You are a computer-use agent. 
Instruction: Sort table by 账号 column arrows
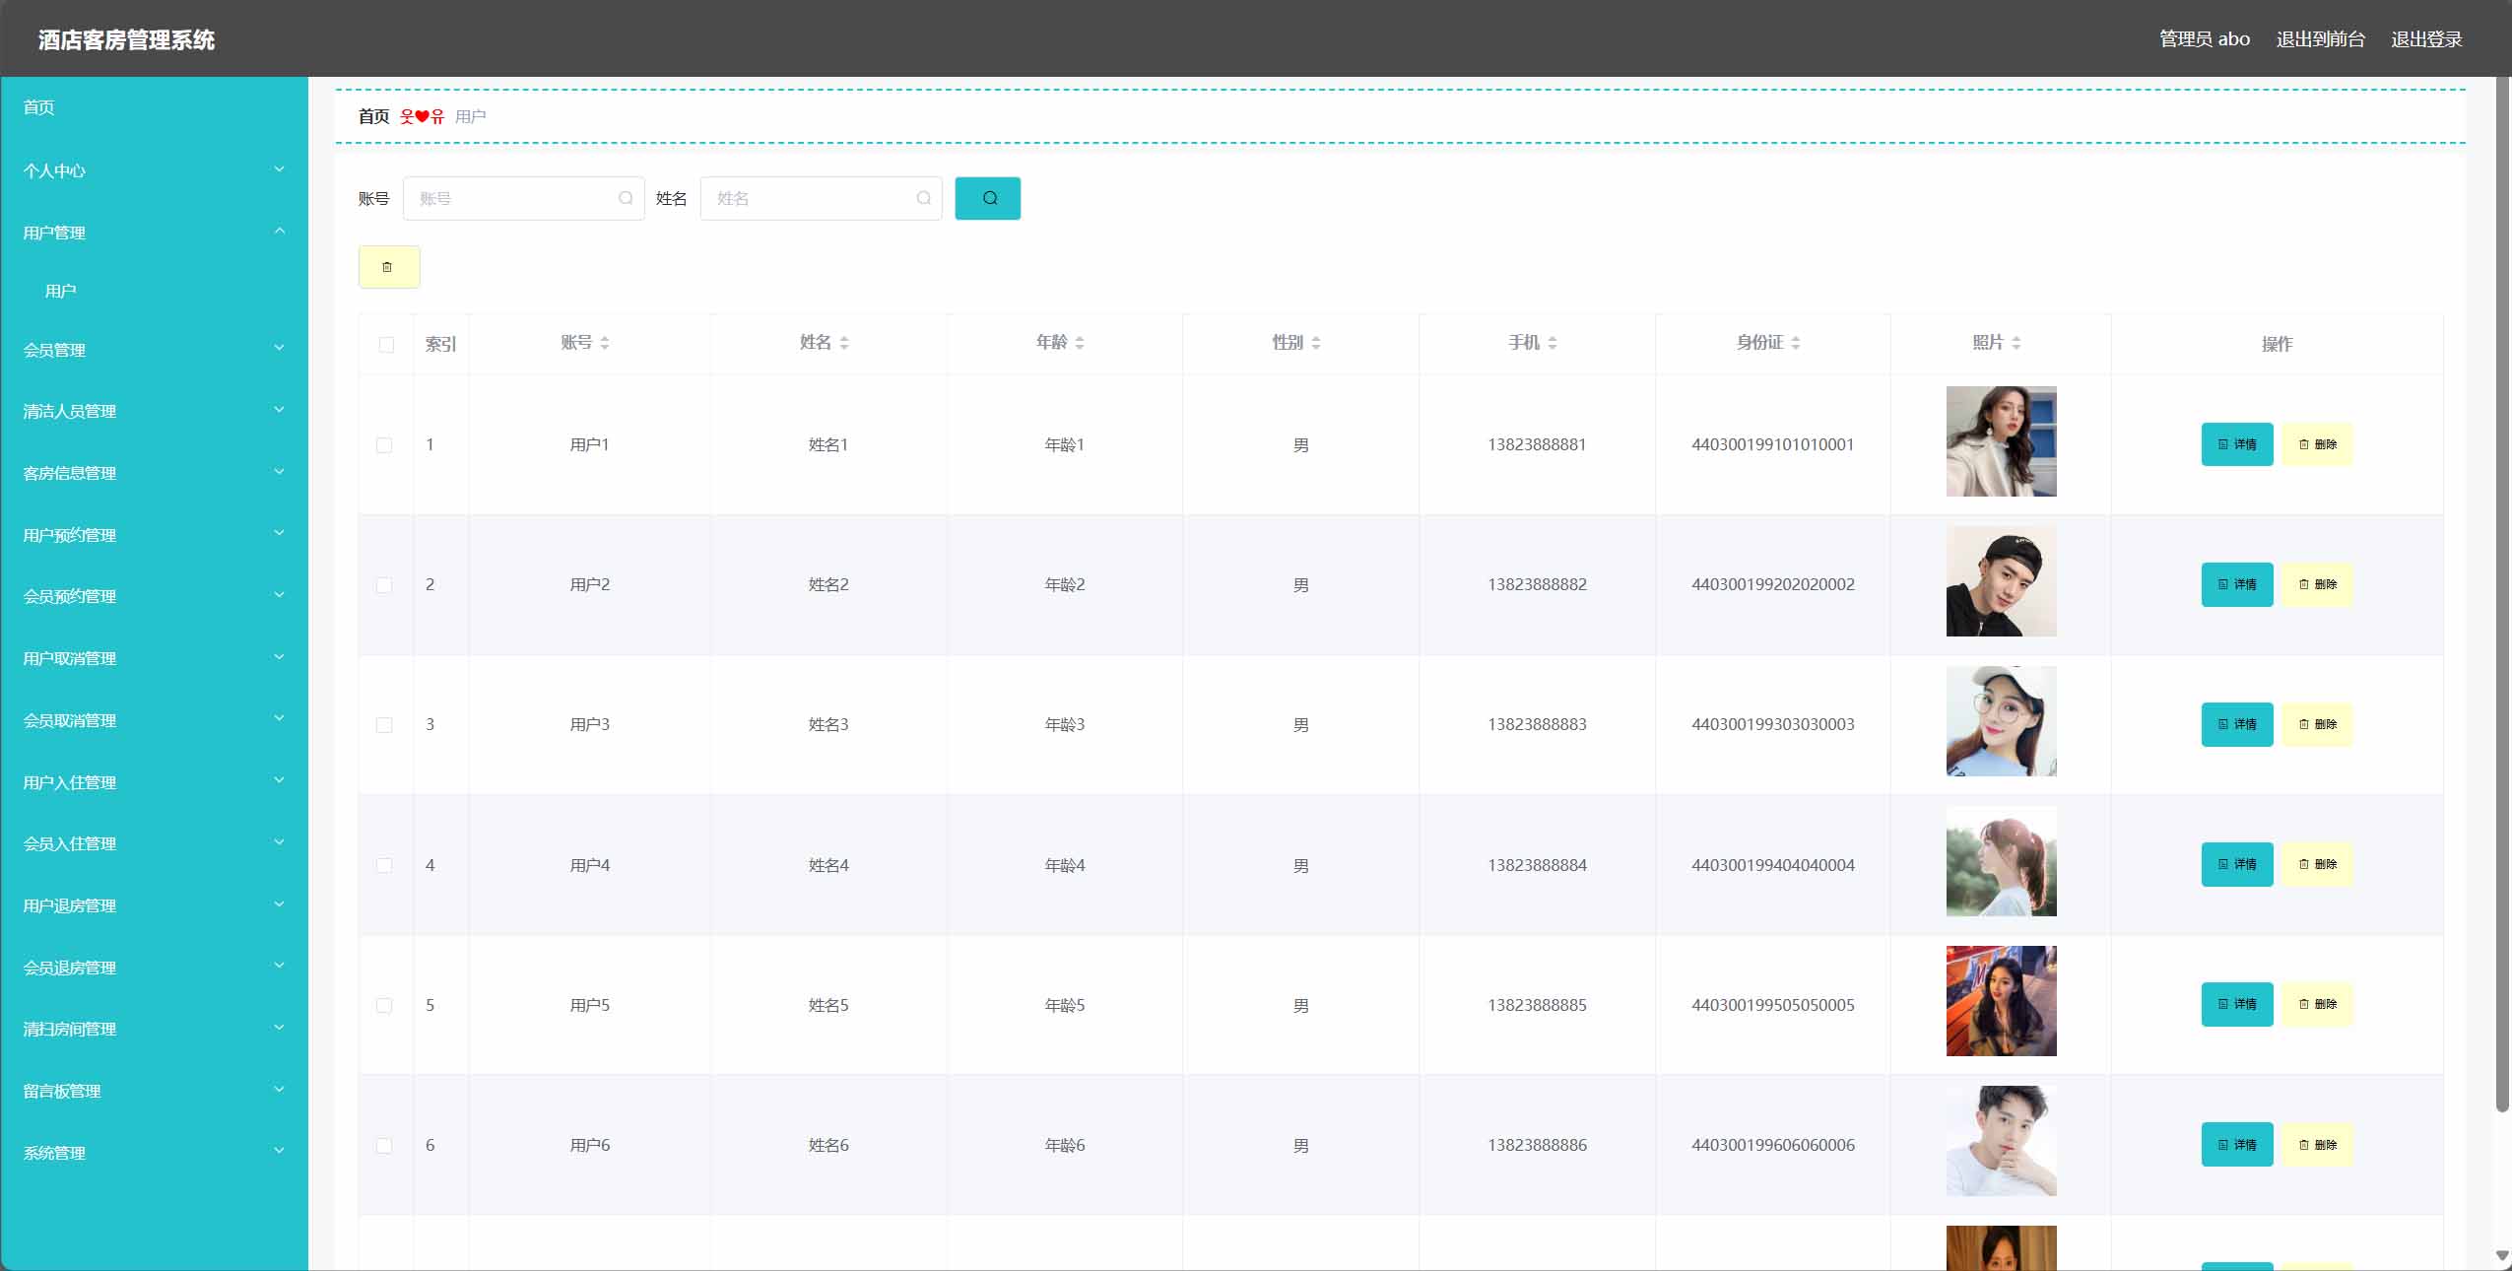[605, 343]
